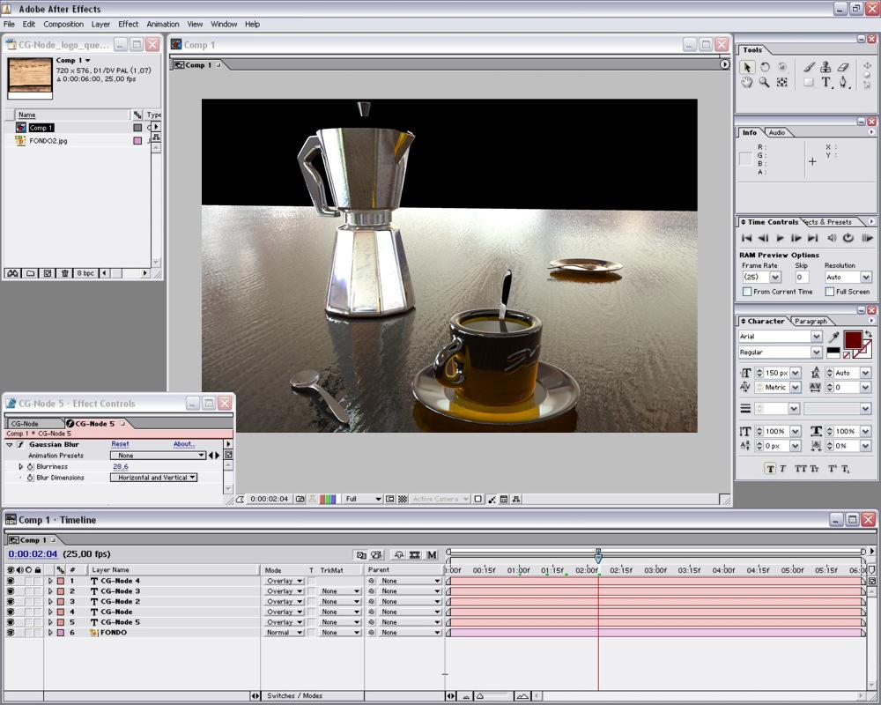The height and width of the screenshot is (705, 881).
Task: Jump to last frame in Time Controls
Action: 813,238
